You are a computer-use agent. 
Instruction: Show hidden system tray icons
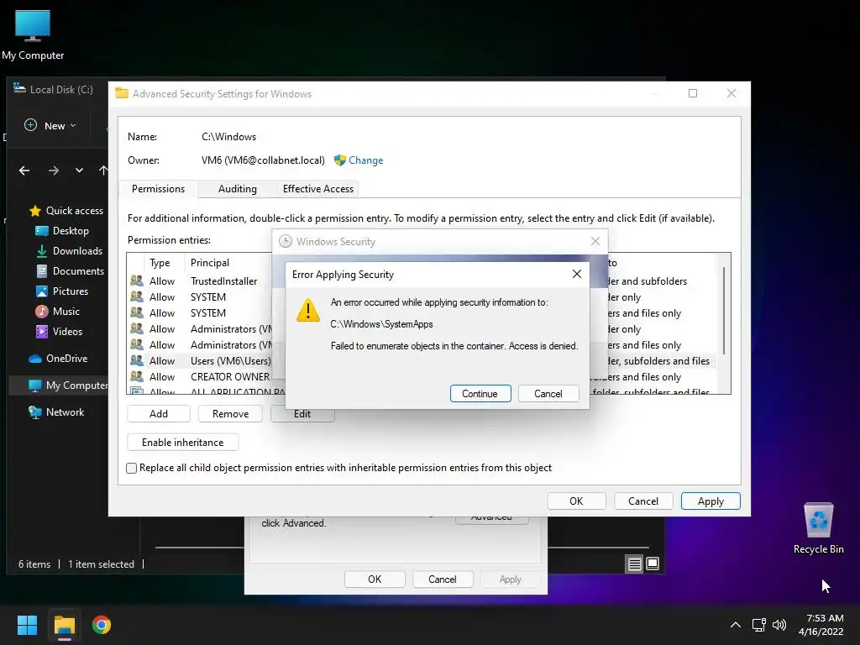click(736, 625)
